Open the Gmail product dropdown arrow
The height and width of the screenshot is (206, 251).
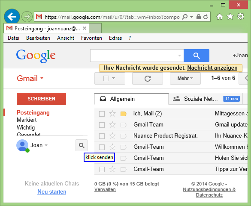pos(42,78)
